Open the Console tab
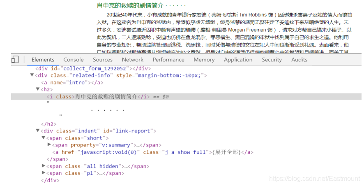Viewport: 364px width, 186px height. tap(74, 60)
